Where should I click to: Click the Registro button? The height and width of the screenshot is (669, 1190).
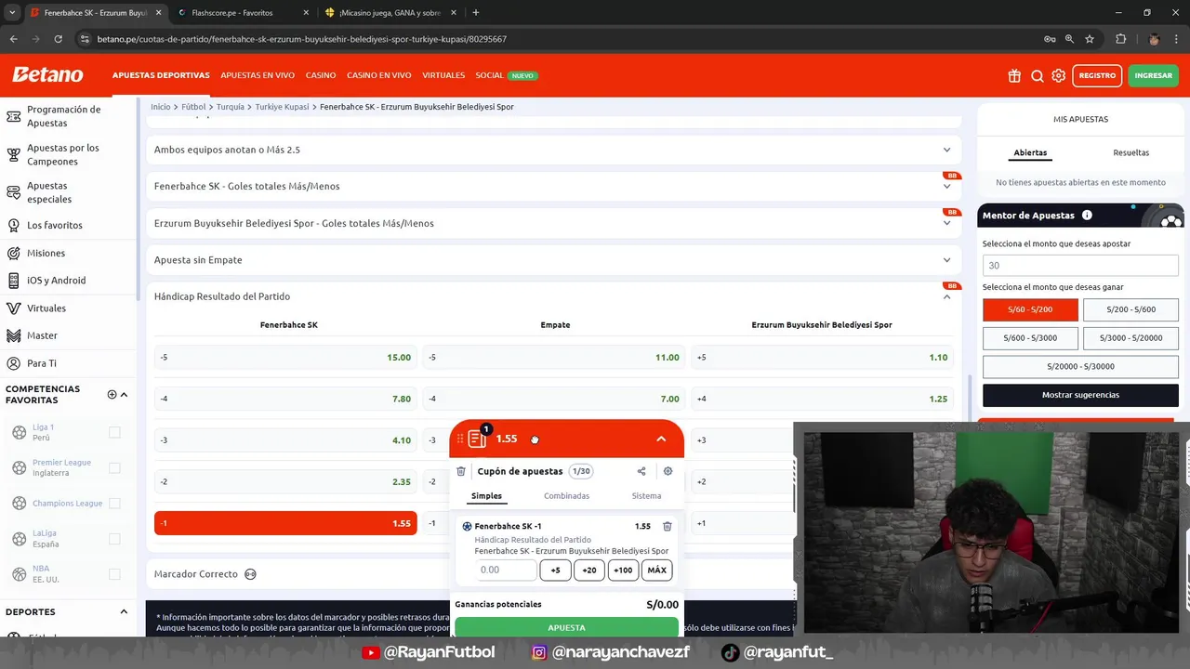[1097, 75]
